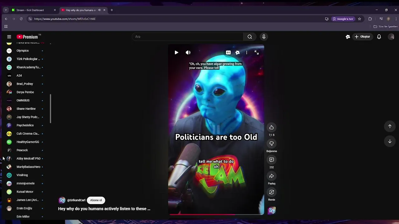This screenshot has width=399, height=224.
Task: Open the Short title description text
Action: point(104,209)
